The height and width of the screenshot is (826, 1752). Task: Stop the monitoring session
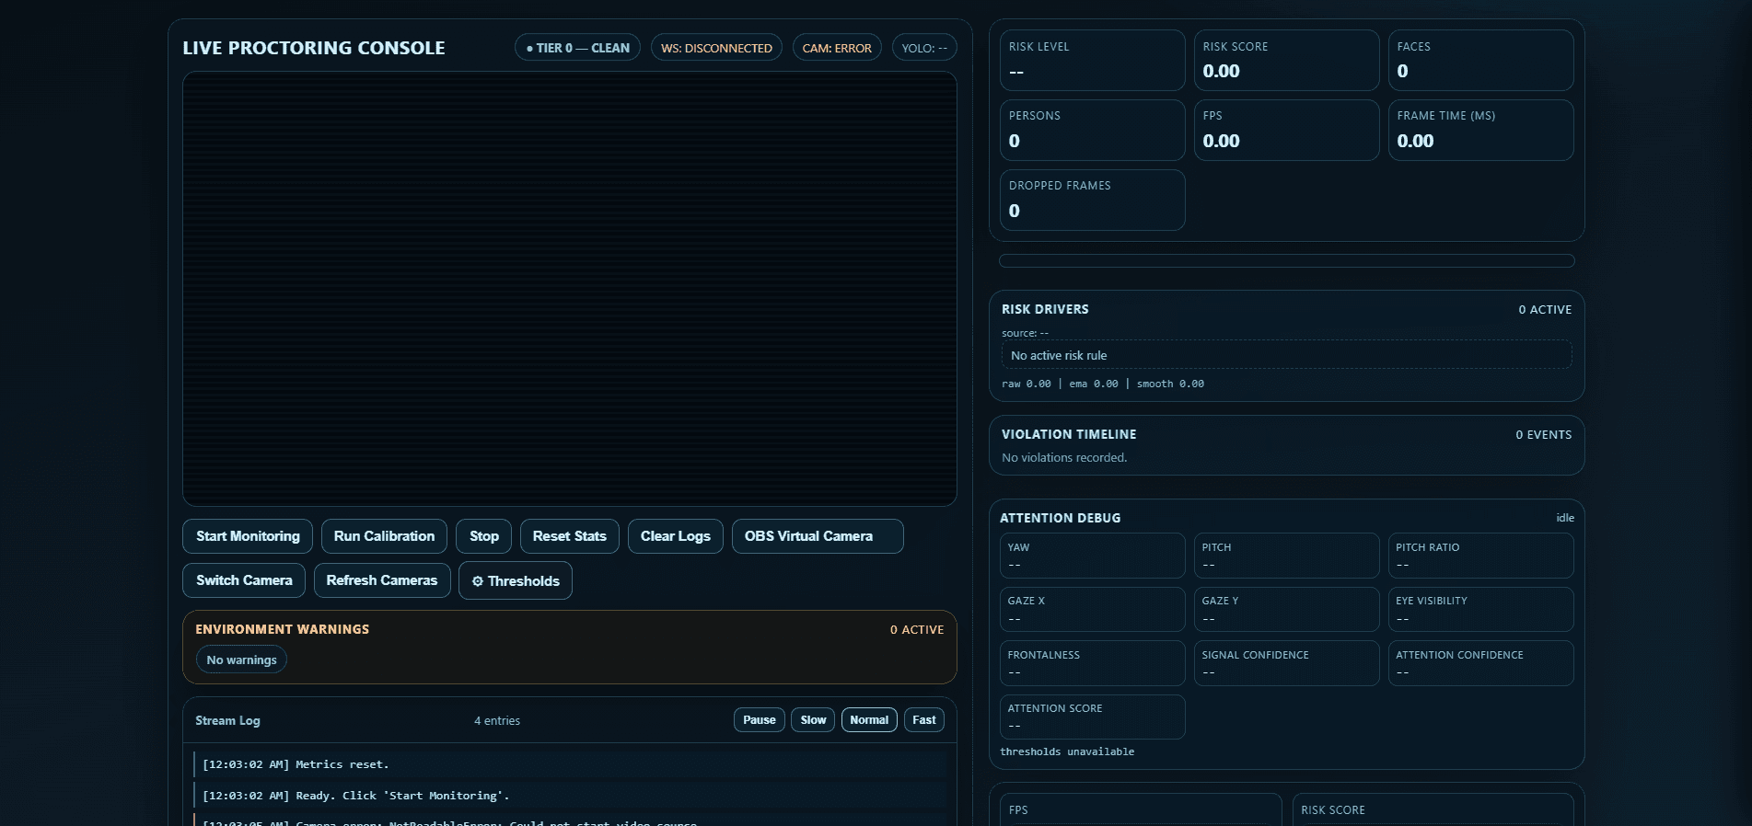click(x=484, y=536)
